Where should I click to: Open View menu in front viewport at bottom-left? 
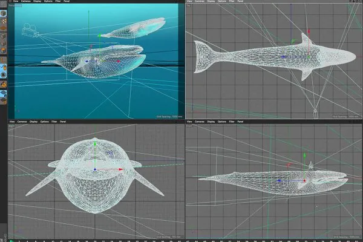(12, 122)
